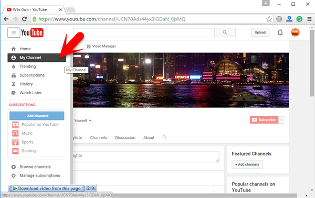Open Trending in the sidebar
This screenshot has width=315, height=198.
(x=37, y=67)
